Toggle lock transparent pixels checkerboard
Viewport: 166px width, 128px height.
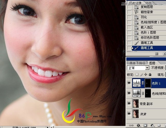pyautogui.click(x=137, y=74)
